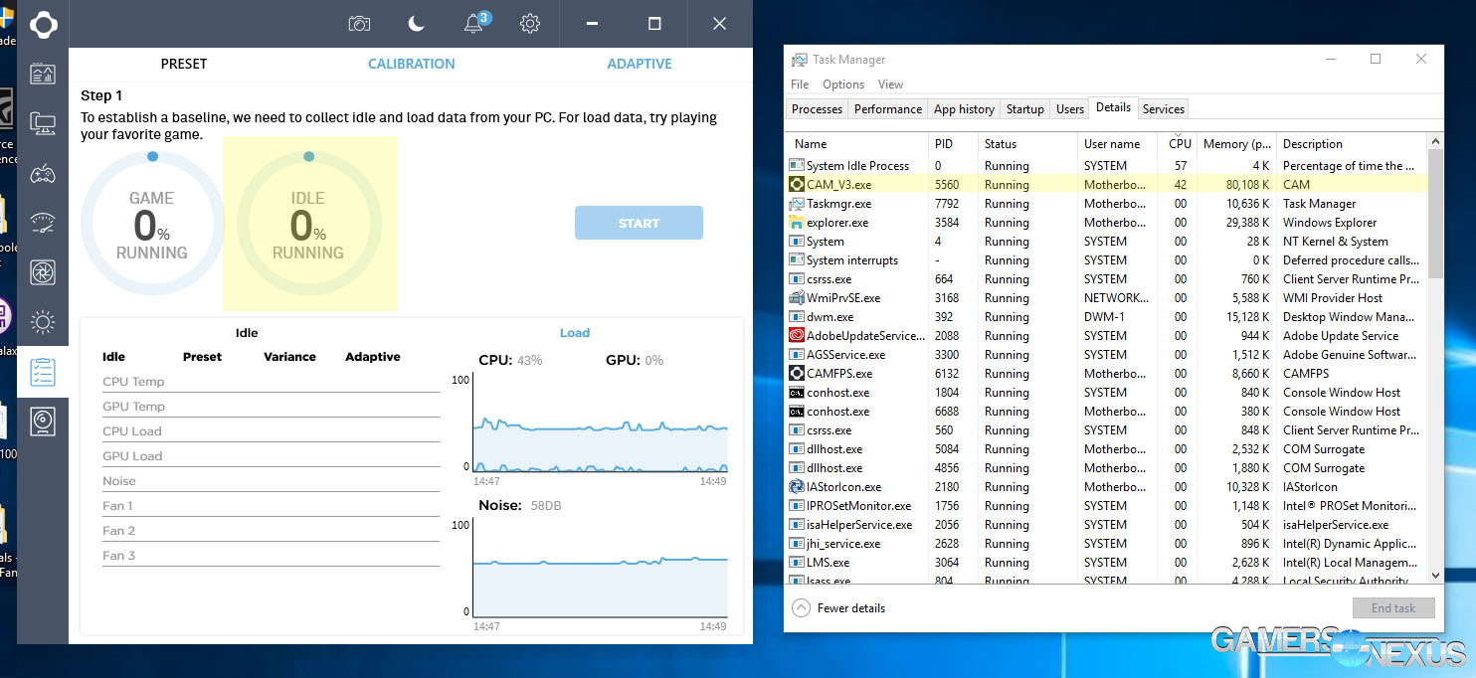Click the Task Manager vertical scrollbar

[1434, 214]
